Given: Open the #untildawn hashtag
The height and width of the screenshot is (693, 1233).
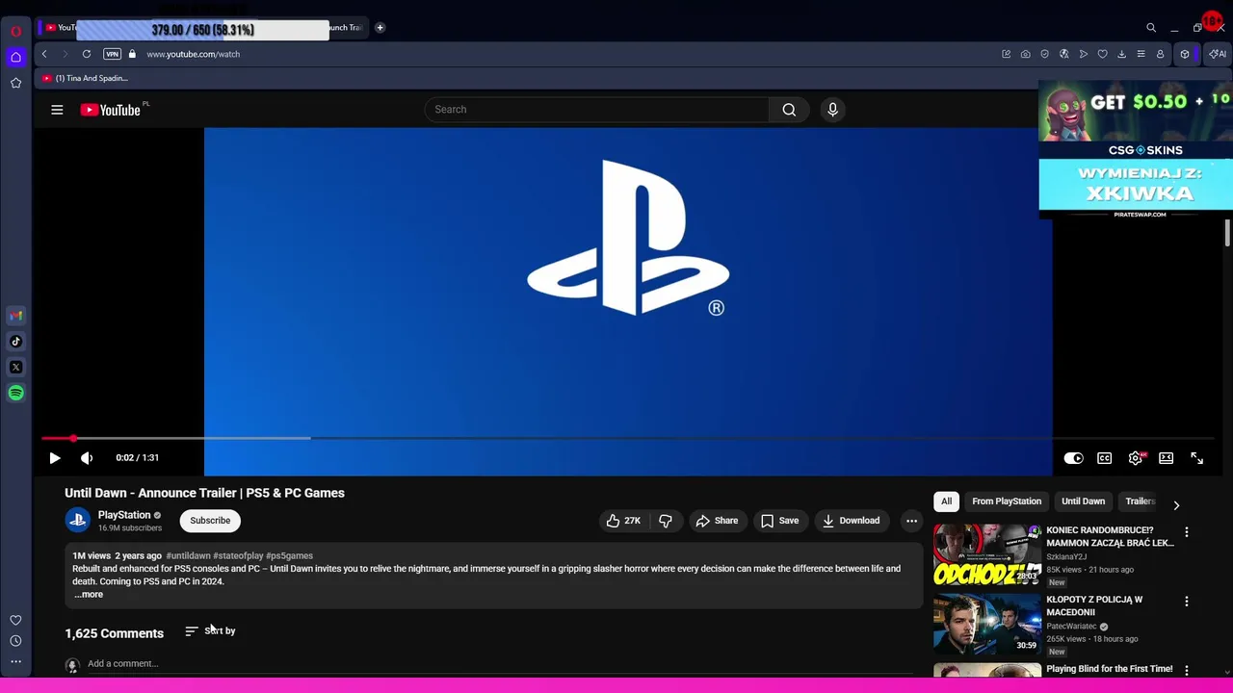Looking at the screenshot, I should point(188,555).
